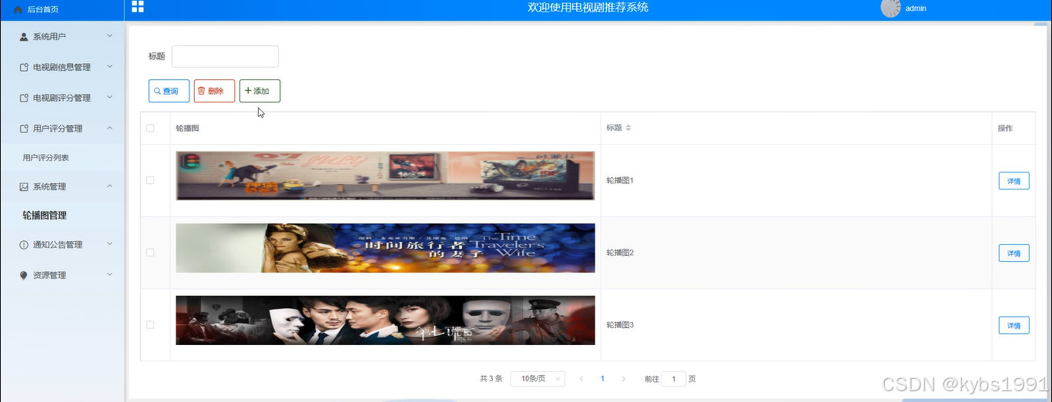The height and width of the screenshot is (402, 1052).
Task: Click the 轮播图2 title cell
Action: pyautogui.click(x=620, y=253)
